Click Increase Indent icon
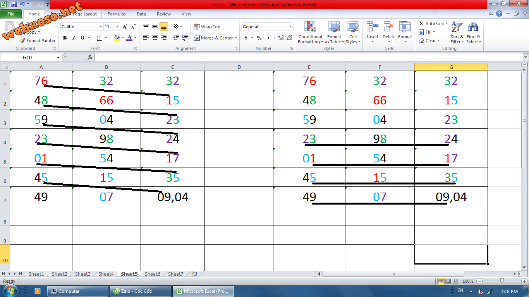Screen dimensions: 529x297 click(x=185, y=38)
